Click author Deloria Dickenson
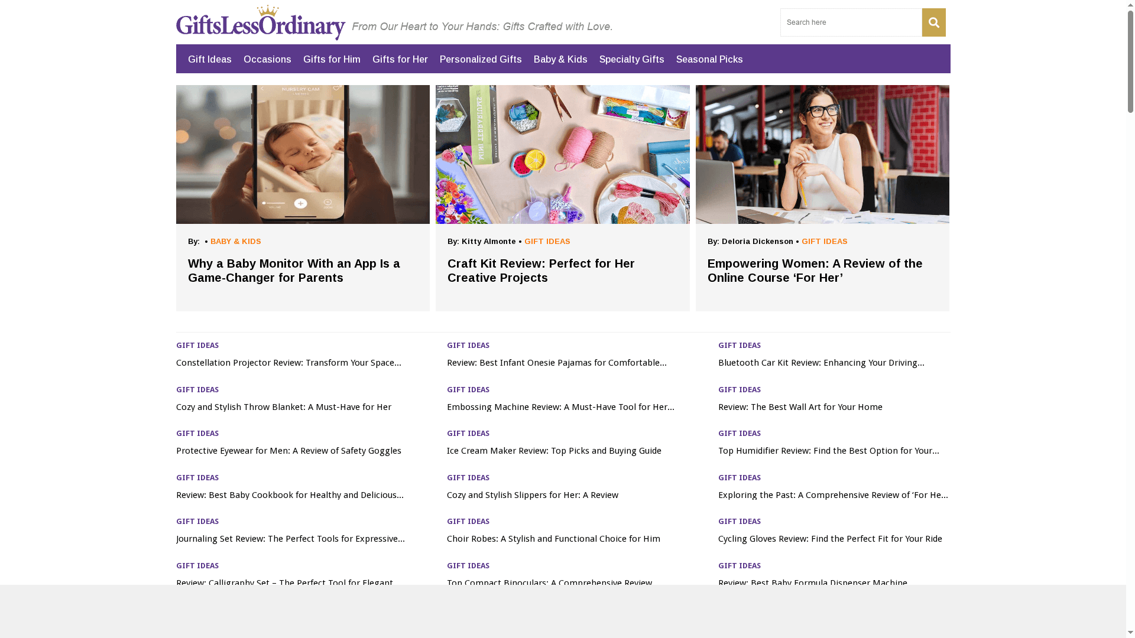1135x638 pixels. (757, 241)
